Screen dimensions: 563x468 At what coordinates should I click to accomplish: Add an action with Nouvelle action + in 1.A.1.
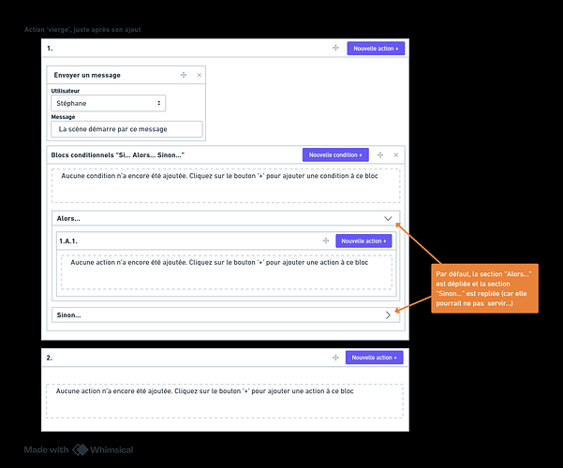pyautogui.click(x=363, y=241)
